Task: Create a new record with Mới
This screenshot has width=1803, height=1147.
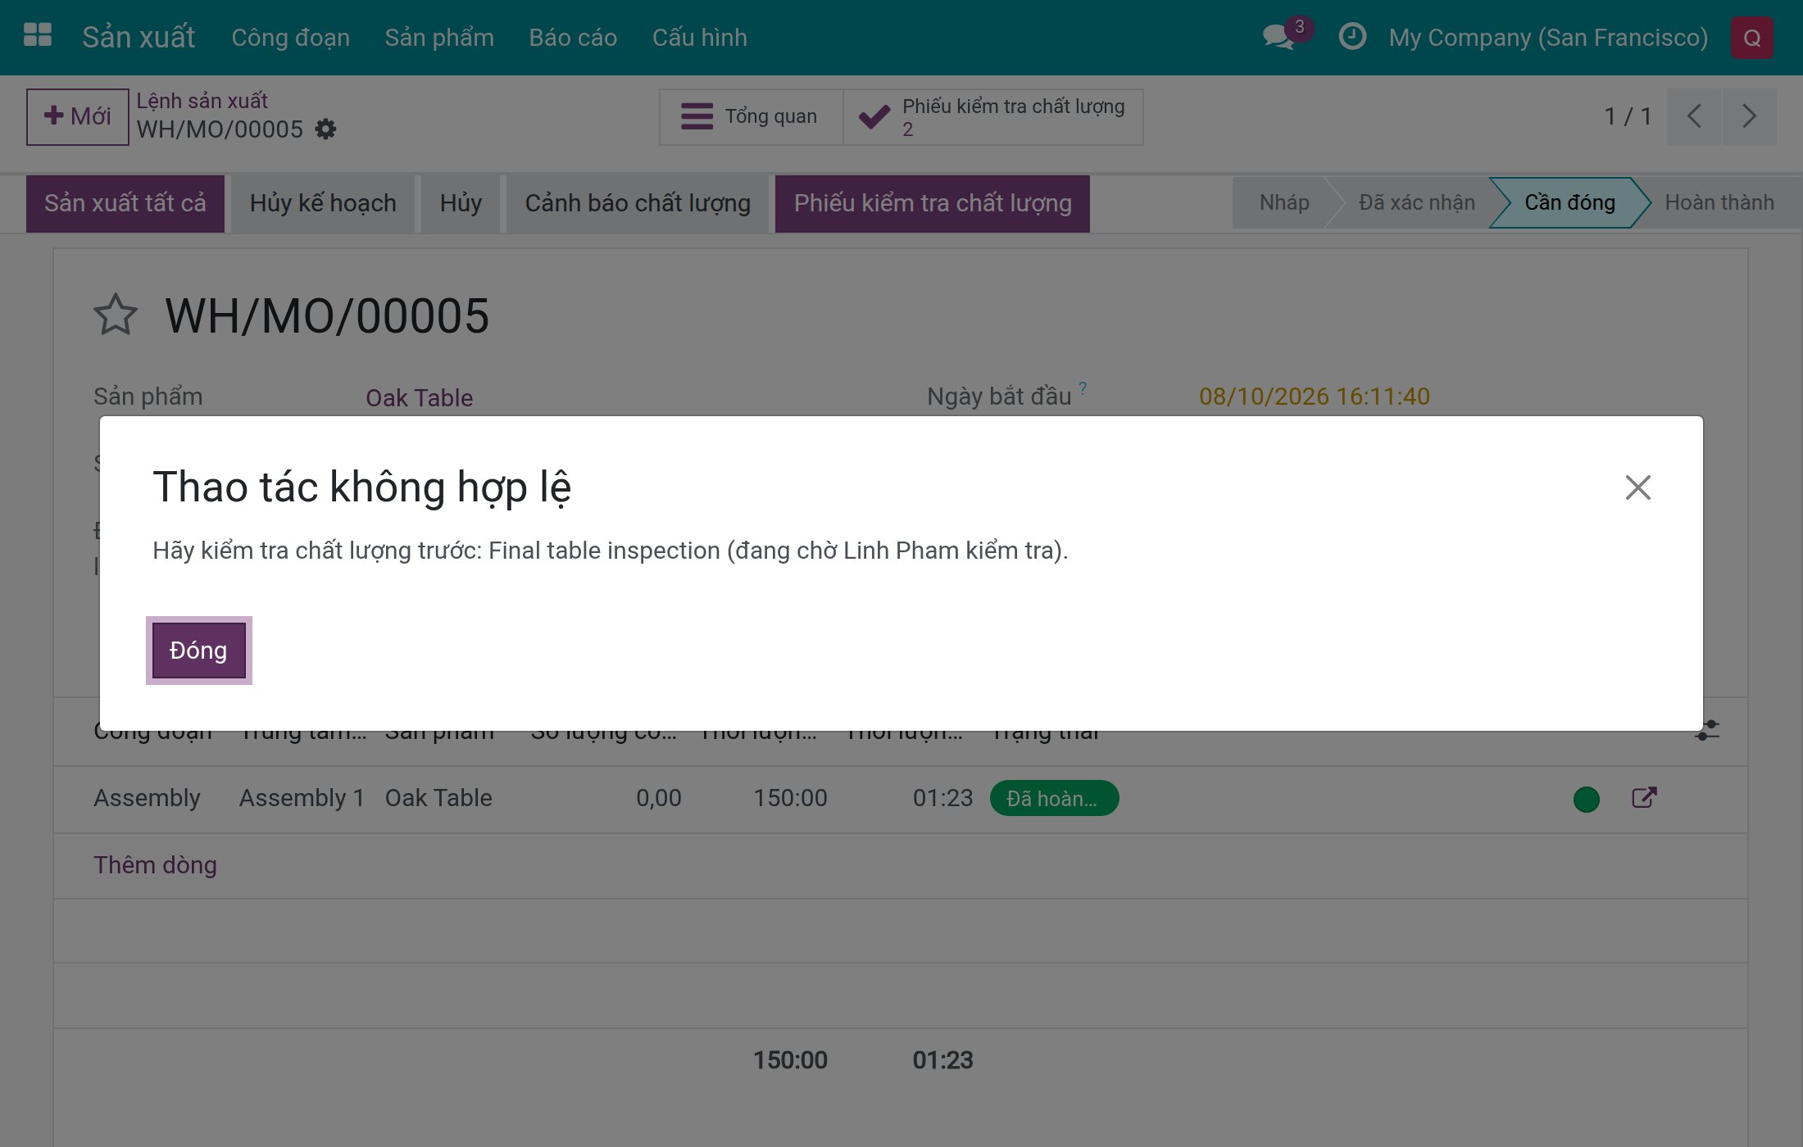Action: [x=77, y=116]
